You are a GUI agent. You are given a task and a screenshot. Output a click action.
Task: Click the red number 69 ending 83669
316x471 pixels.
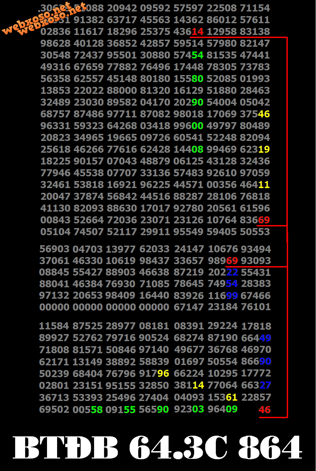point(264,220)
